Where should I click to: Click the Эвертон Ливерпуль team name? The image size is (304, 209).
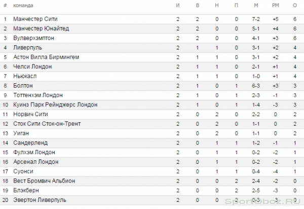(40, 200)
